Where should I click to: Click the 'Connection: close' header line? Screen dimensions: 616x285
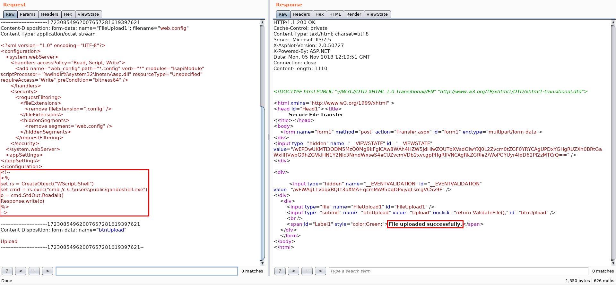tap(295, 63)
